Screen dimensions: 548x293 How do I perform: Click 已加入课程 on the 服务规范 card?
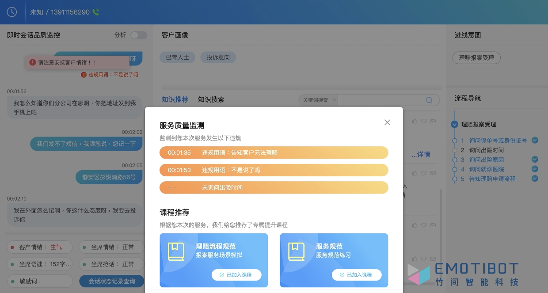(x=356, y=275)
